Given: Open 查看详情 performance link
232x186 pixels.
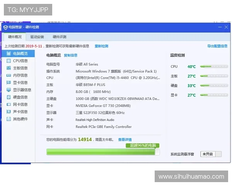Looking at the screenshot, I should 125,139.
